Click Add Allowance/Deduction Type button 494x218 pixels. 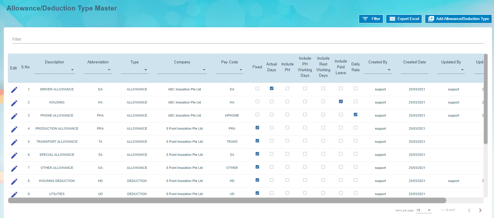click(458, 19)
